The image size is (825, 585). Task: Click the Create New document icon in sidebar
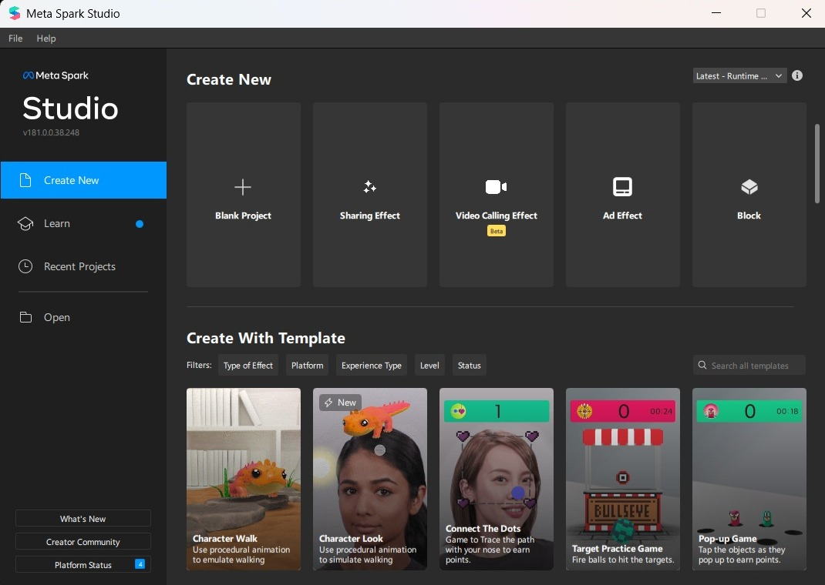(x=25, y=180)
